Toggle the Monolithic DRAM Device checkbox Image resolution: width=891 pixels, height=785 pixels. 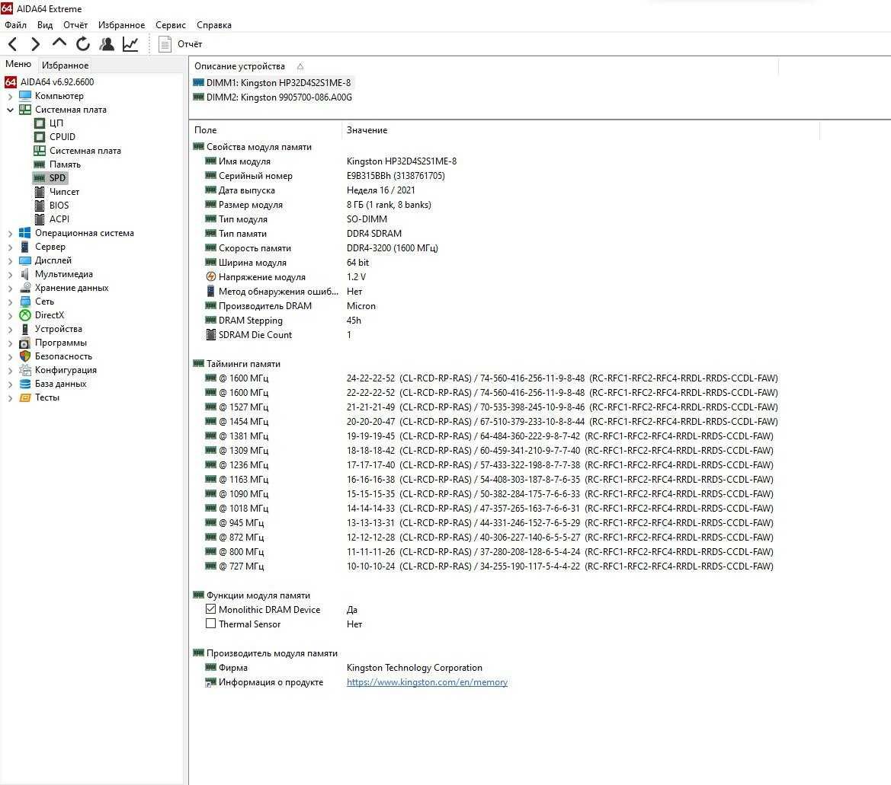(x=210, y=609)
